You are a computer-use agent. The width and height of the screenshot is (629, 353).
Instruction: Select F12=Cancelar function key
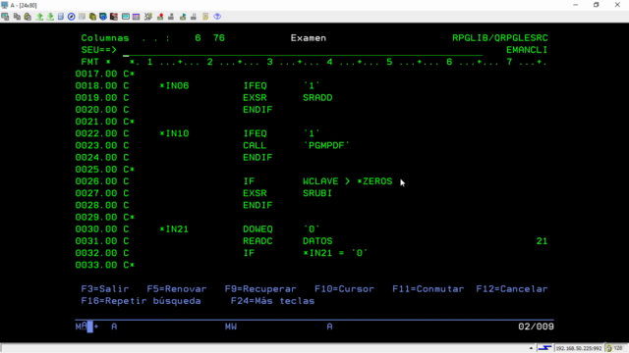512,289
